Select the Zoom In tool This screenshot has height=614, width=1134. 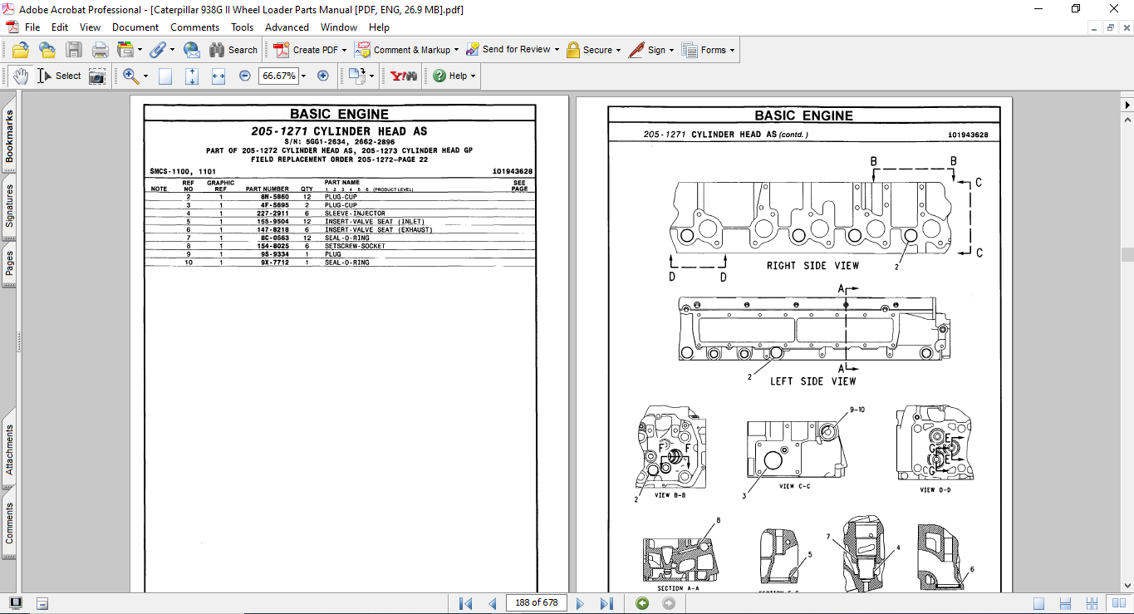pos(129,76)
